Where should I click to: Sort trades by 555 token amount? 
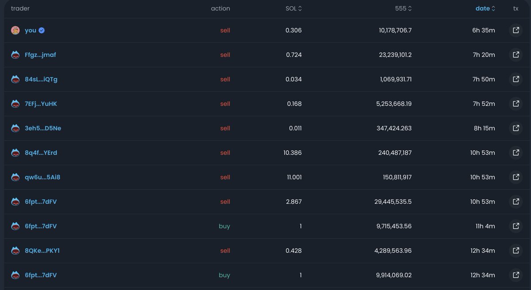pyautogui.click(x=403, y=8)
